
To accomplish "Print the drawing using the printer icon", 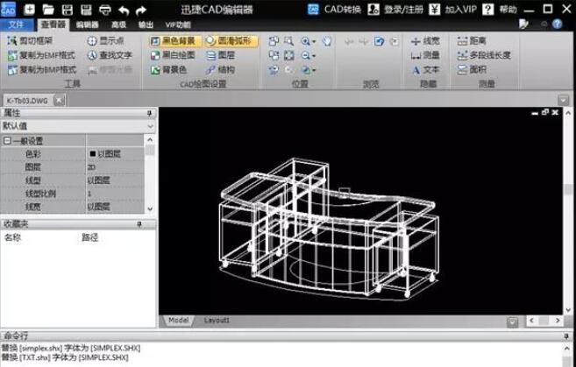I will click(x=105, y=10).
